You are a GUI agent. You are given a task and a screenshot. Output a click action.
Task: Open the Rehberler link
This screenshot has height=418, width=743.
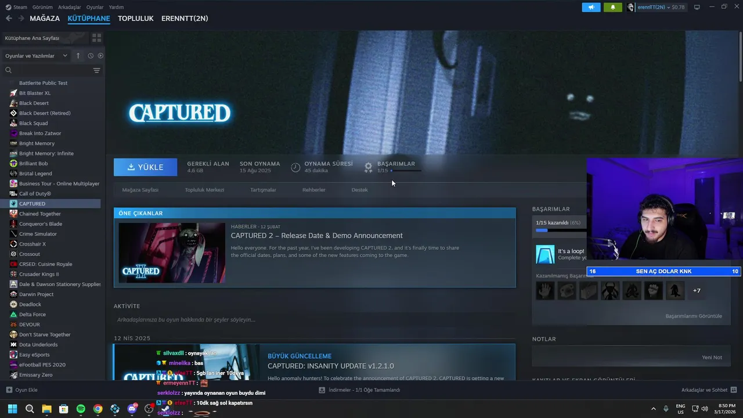coord(313,190)
